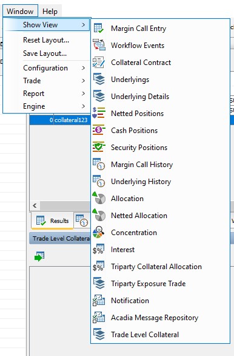Click the Underlyings layers icon

(x=99, y=80)
